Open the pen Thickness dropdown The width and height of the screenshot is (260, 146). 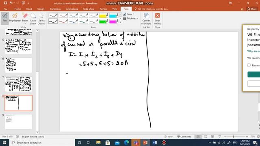[x=131, y=19]
